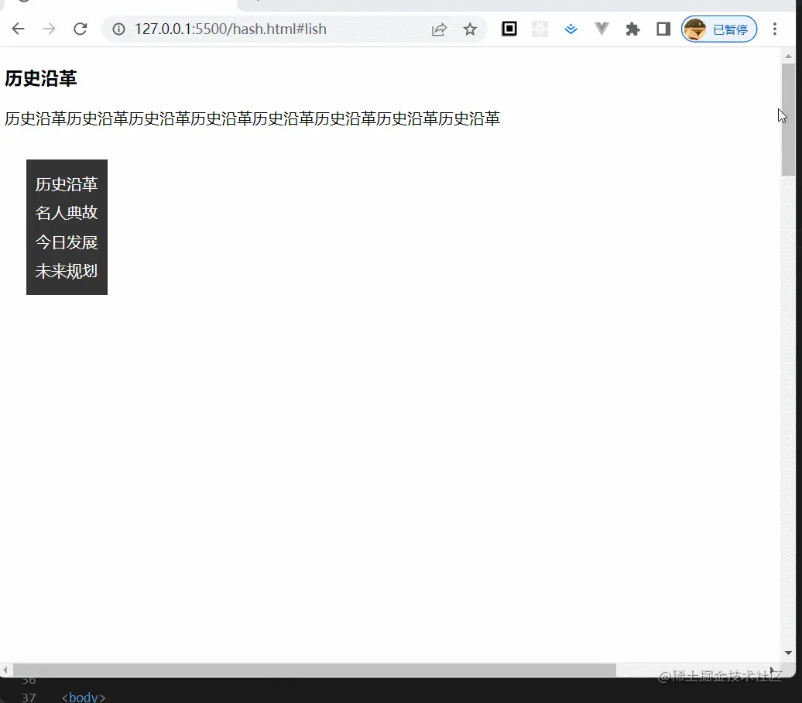Image resolution: width=802 pixels, height=703 pixels.
Task: Click the blue double-chevron extension icon
Action: (571, 29)
